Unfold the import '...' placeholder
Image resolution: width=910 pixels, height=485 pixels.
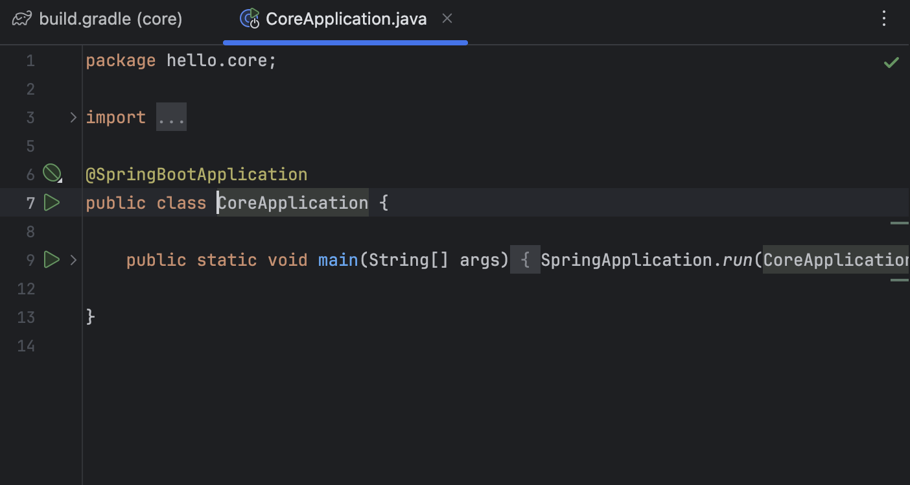click(x=171, y=117)
